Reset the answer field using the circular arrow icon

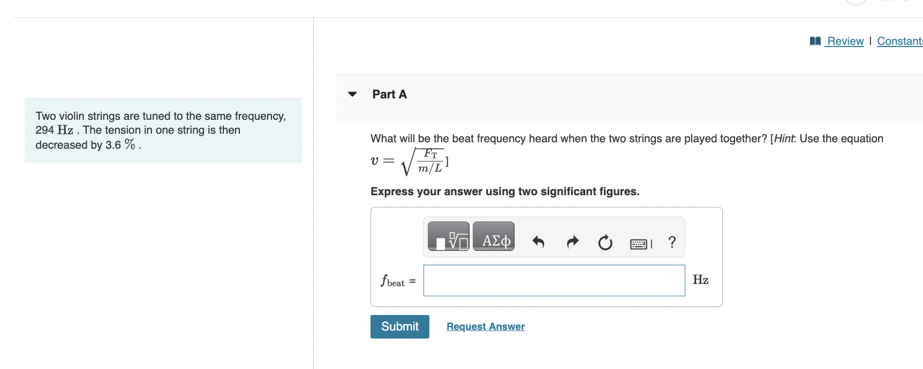coord(604,242)
